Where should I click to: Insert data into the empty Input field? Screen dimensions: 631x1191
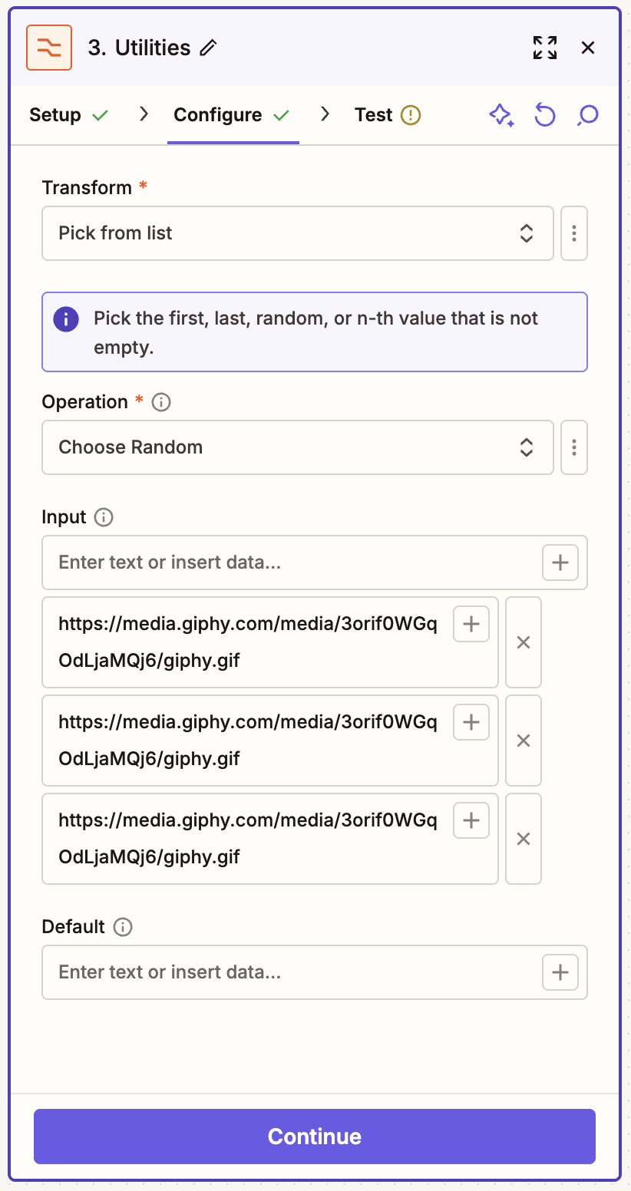coord(560,563)
